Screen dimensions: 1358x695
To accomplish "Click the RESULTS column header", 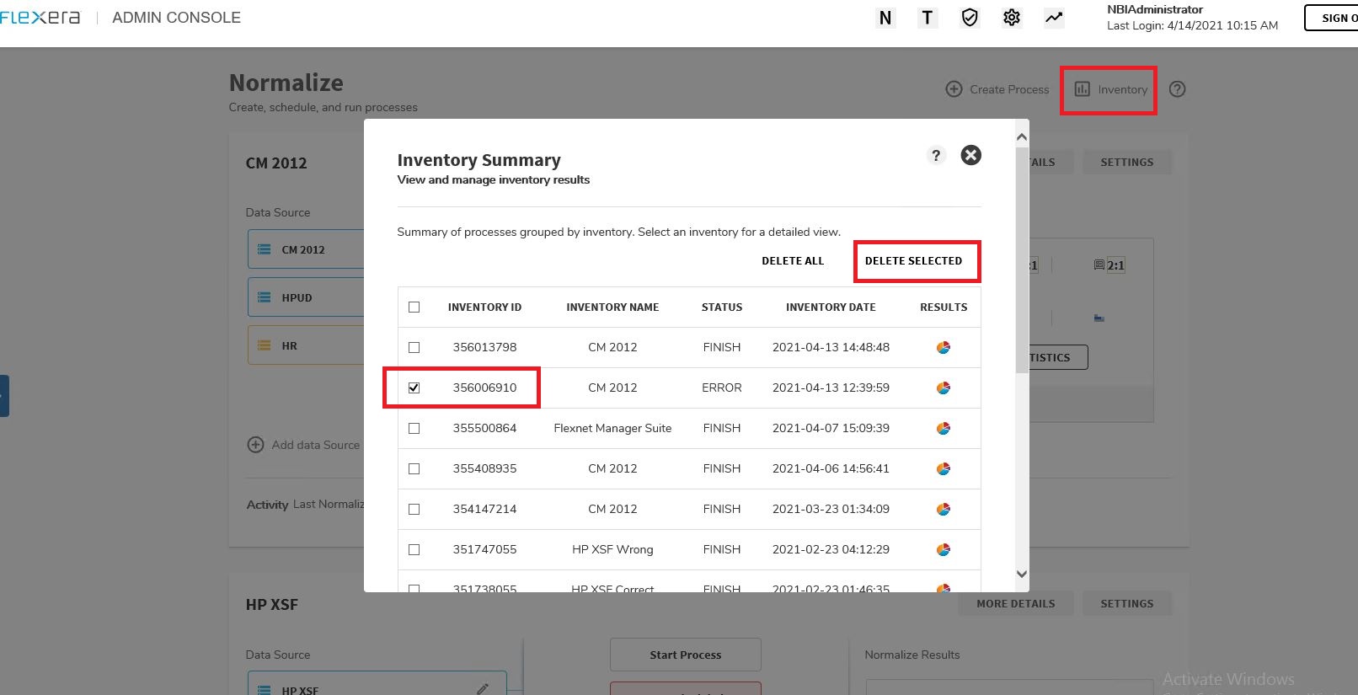I will [944, 307].
